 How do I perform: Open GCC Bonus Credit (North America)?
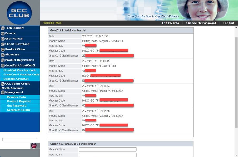(x=17, y=86)
